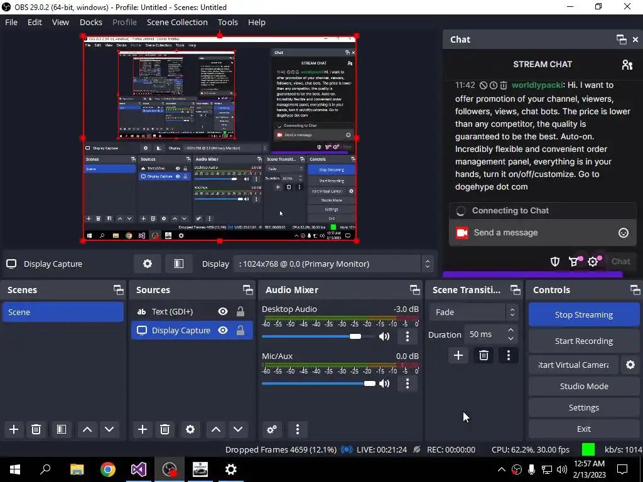Open emote picker in chat message box
Viewport: 643px width, 482px height.
click(624, 233)
